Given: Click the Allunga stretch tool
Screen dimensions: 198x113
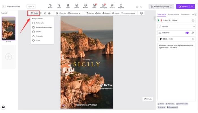Looking at the screenshot, I should coord(90,13).
